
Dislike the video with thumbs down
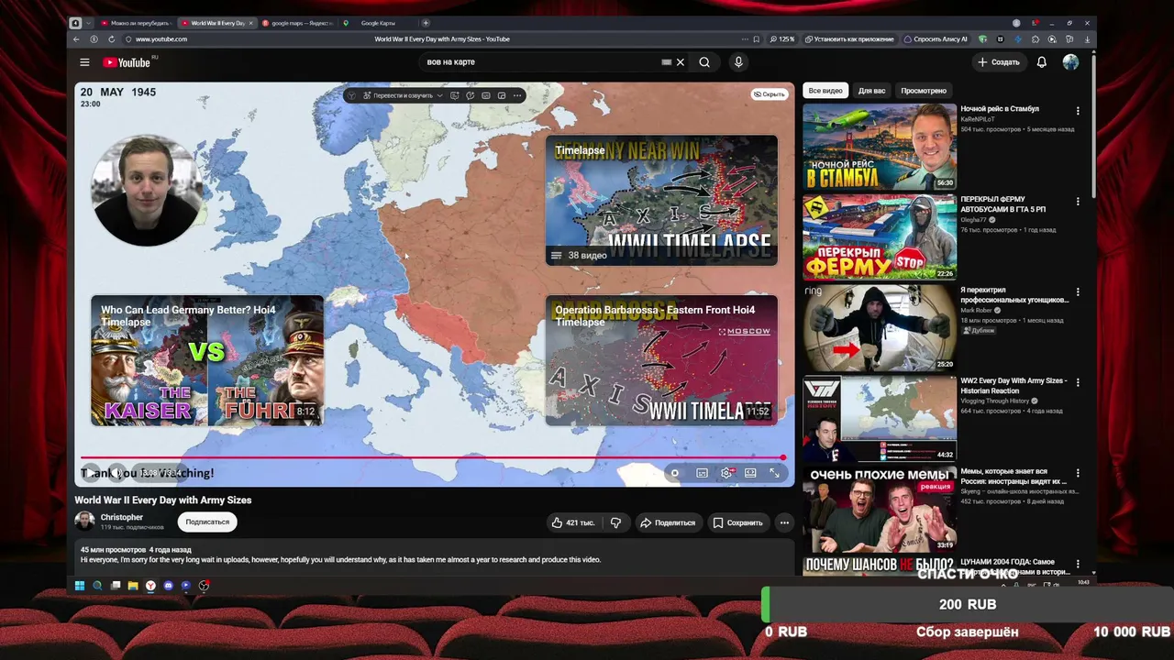click(616, 522)
